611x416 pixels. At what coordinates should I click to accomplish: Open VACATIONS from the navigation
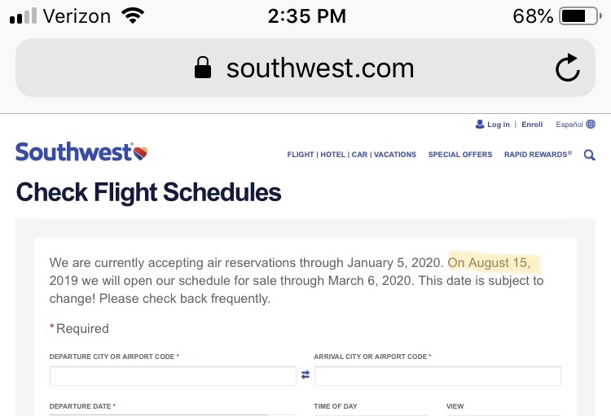click(395, 155)
